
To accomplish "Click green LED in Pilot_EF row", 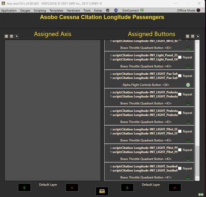I will pos(188,140).
